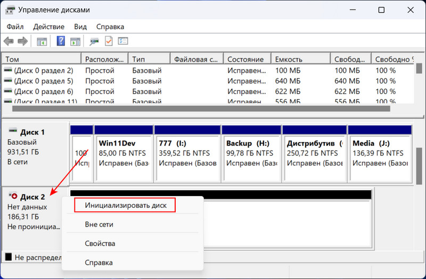This screenshot has height=279, width=426.
Task: Sort by the Файловая система column header
Action: (196, 59)
